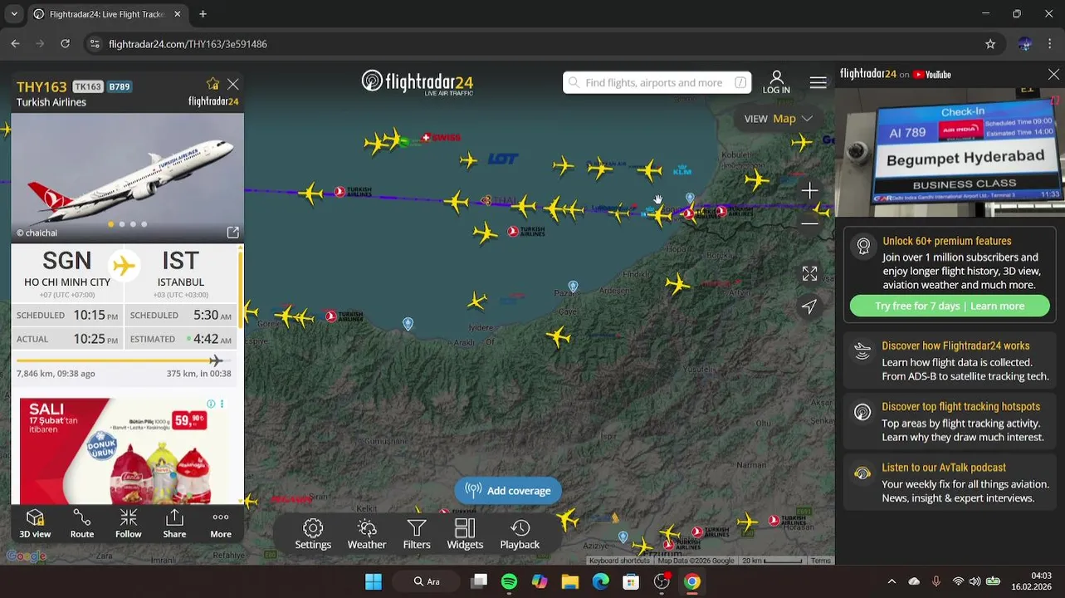Open map Settings
1065x598 pixels.
(x=313, y=534)
